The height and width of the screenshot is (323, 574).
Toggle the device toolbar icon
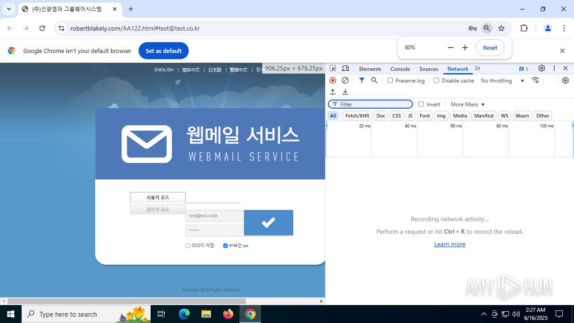pos(345,69)
